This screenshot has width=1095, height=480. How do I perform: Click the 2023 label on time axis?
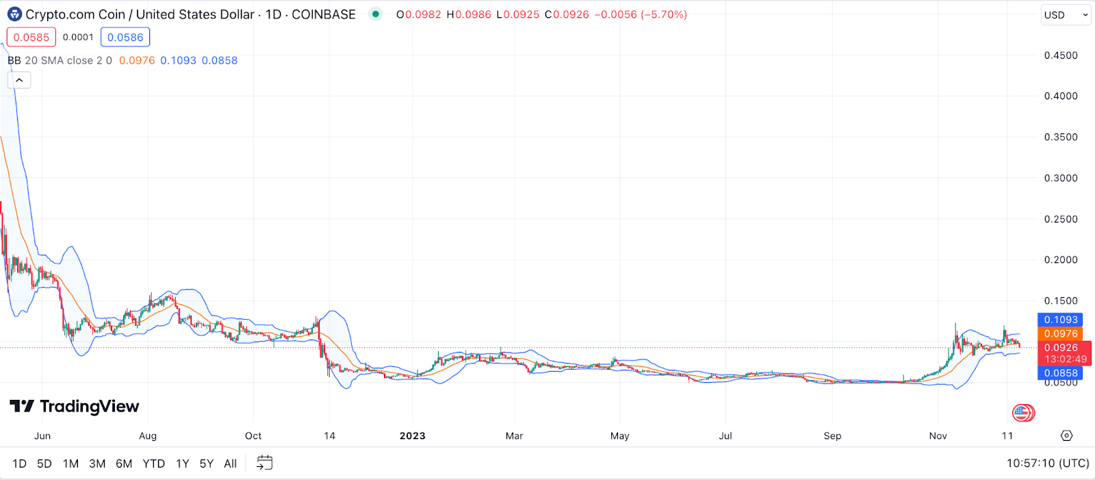[413, 435]
